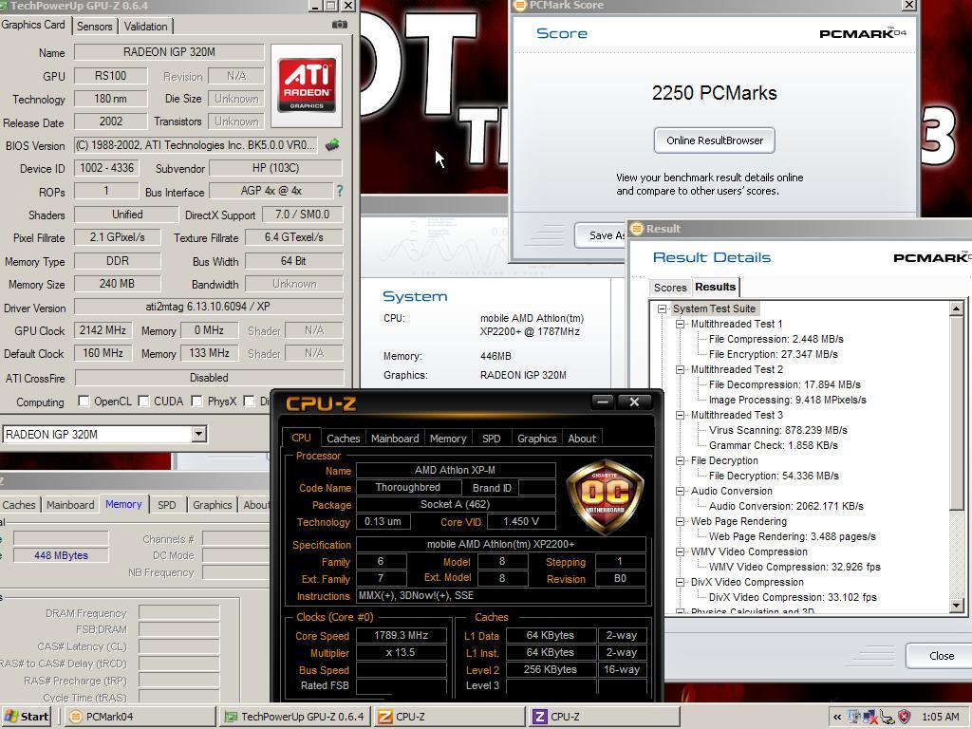Open About tab in dark CPU-Z
This screenshot has width=972, height=729.
point(582,439)
